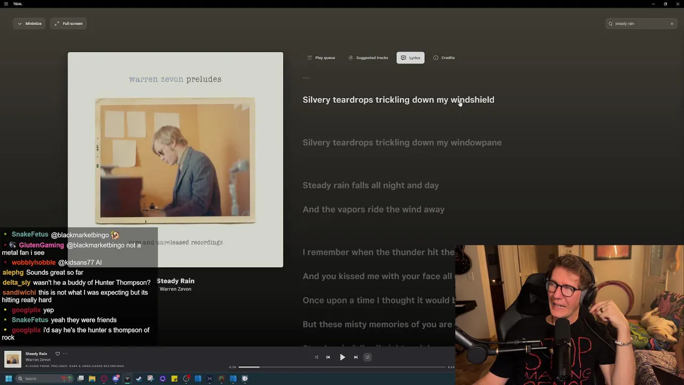Toggle repeat mode
Image resolution: width=684 pixels, height=385 pixels.
click(368, 357)
